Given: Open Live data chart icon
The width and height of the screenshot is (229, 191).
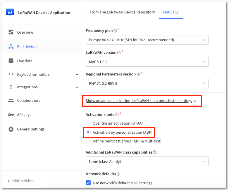Looking at the screenshot, I should [11, 61].
